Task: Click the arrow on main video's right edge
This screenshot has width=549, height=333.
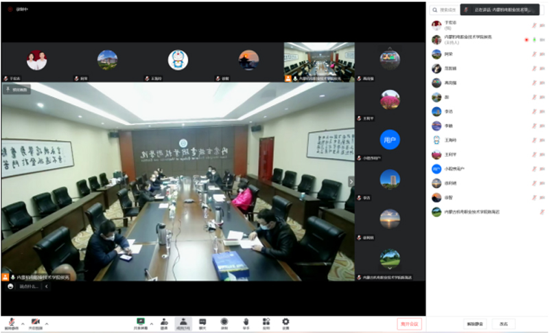Action: (351, 182)
